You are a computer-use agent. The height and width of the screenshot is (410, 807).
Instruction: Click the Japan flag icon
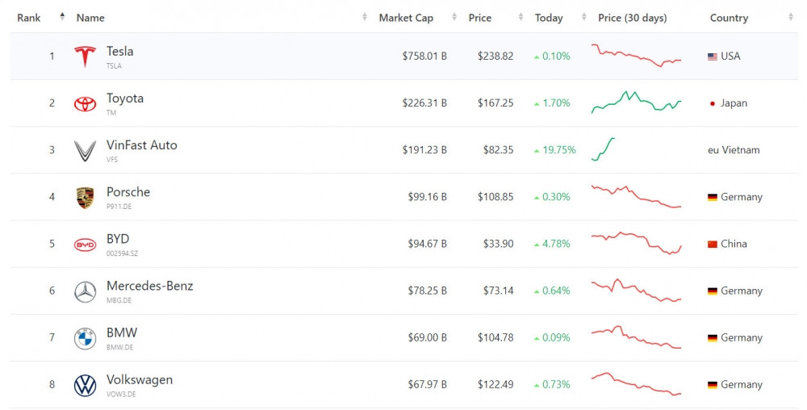pyautogui.click(x=713, y=103)
